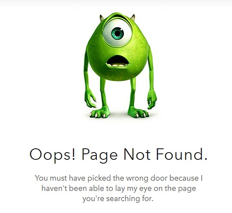Click the word "Found." in the heading
232x213 pixels.
182,154
